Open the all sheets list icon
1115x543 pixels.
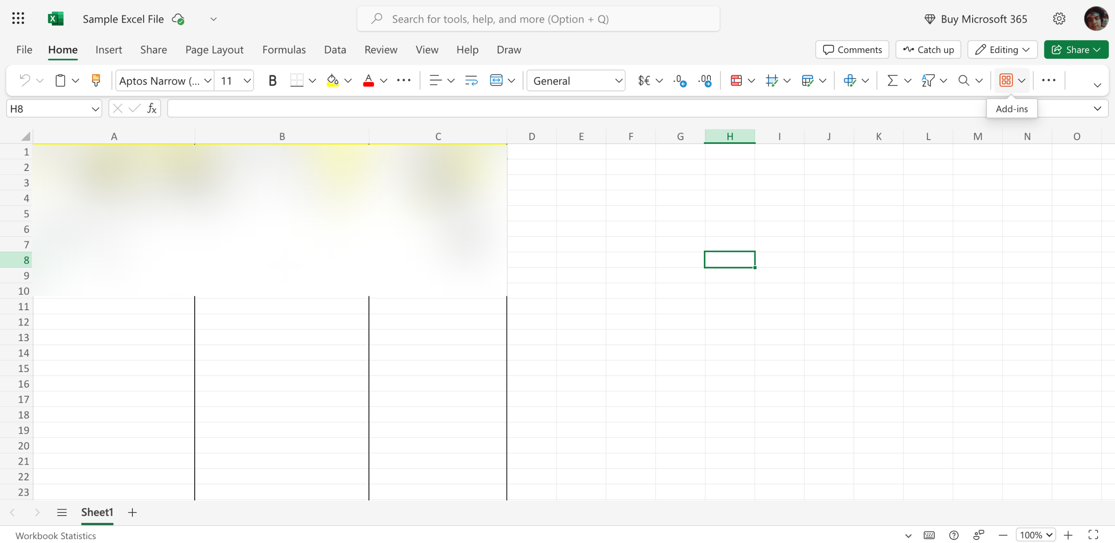[61, 513]
